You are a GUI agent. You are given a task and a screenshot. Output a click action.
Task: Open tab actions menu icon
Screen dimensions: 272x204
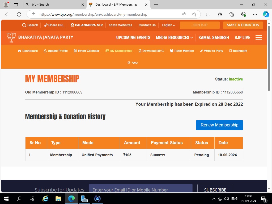(16, 5)
